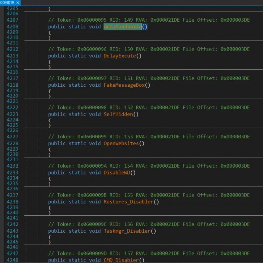Click the Token 0x0600009D comment line

tap(149, 254)
